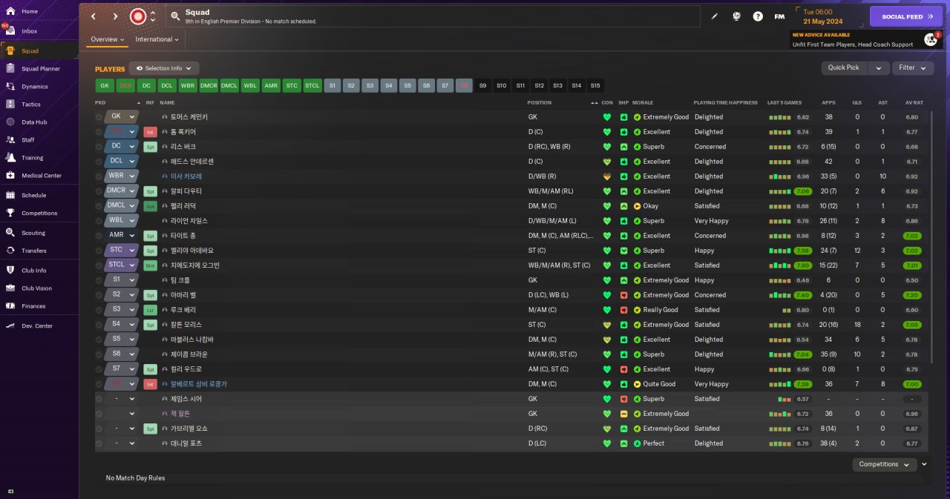Toggle the picked checkbox on the WBR row
Viewport: 950px width, 499px height.
[x=99, y=176]
